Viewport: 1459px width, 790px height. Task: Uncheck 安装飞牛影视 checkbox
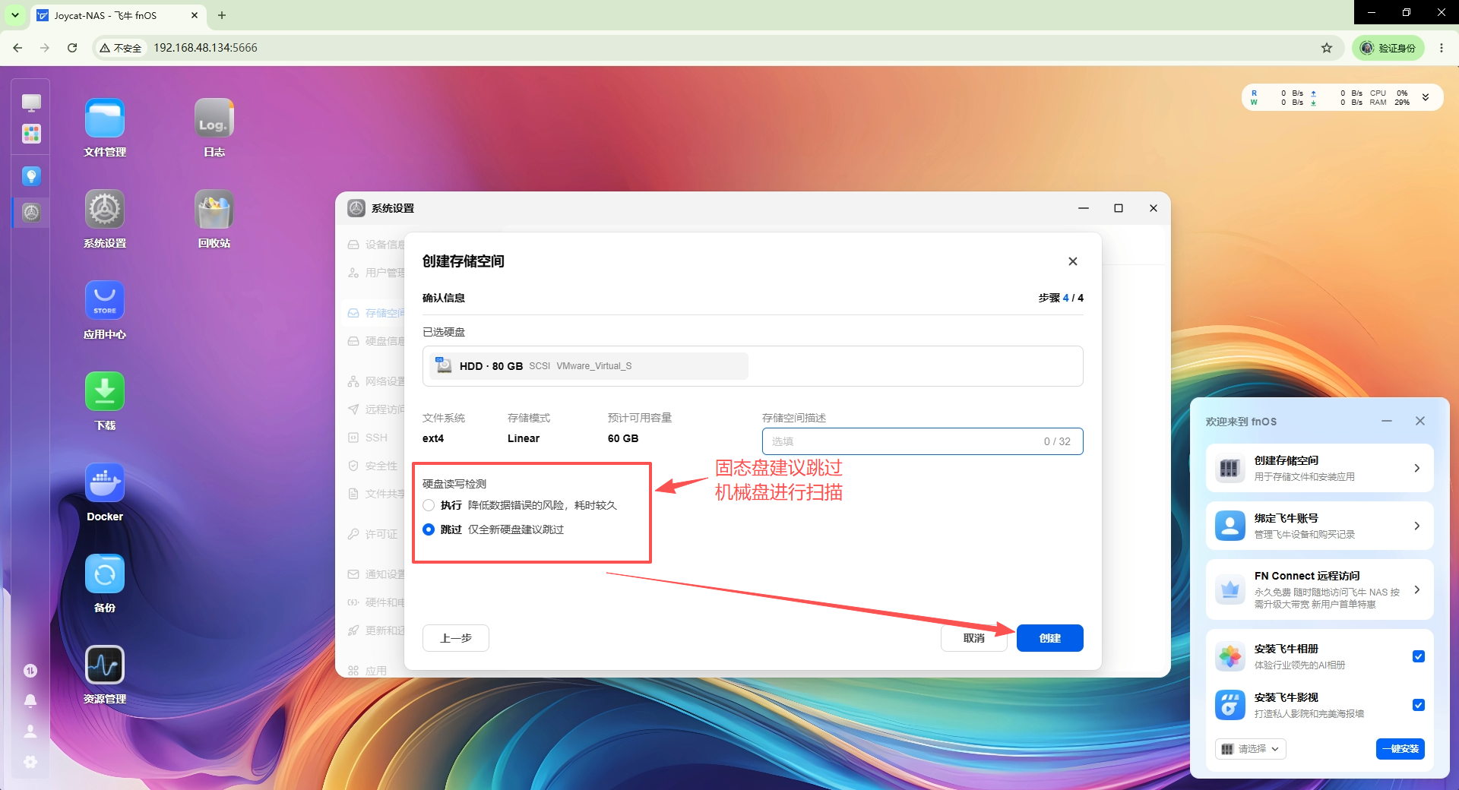coord(1418,705)
